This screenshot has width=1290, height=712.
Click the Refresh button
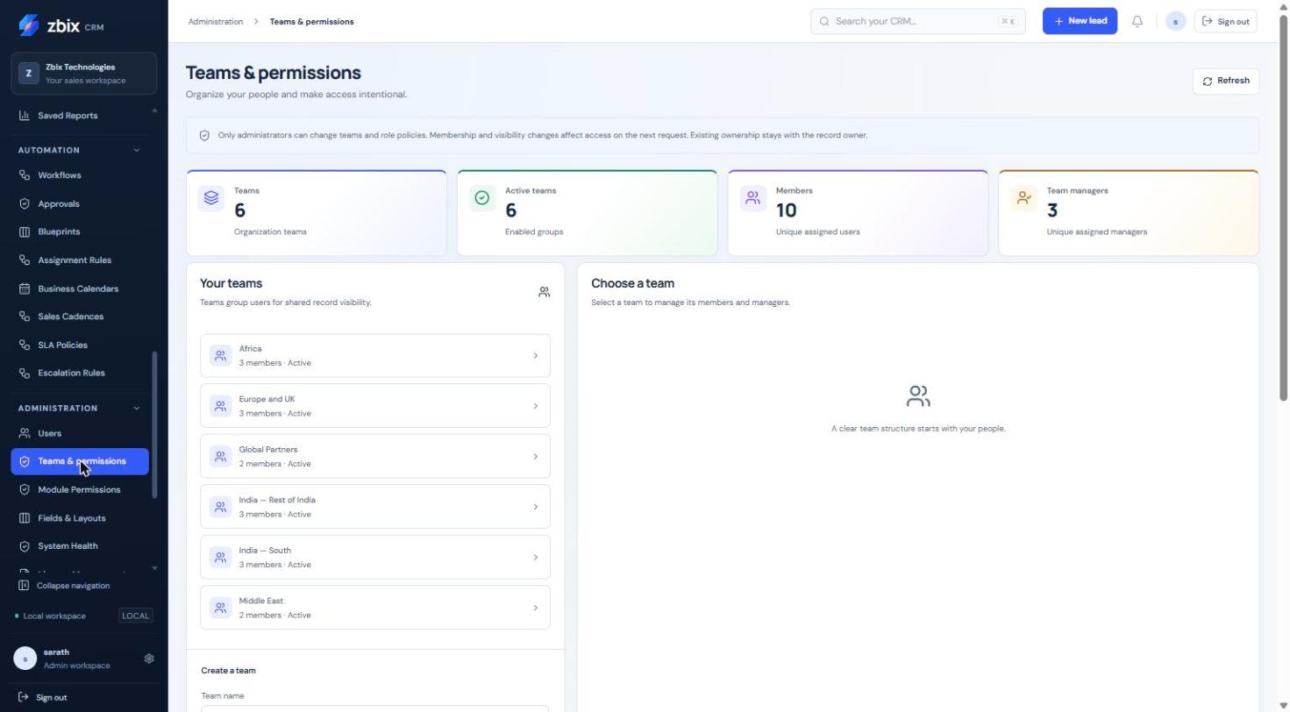click(1226, 81)
